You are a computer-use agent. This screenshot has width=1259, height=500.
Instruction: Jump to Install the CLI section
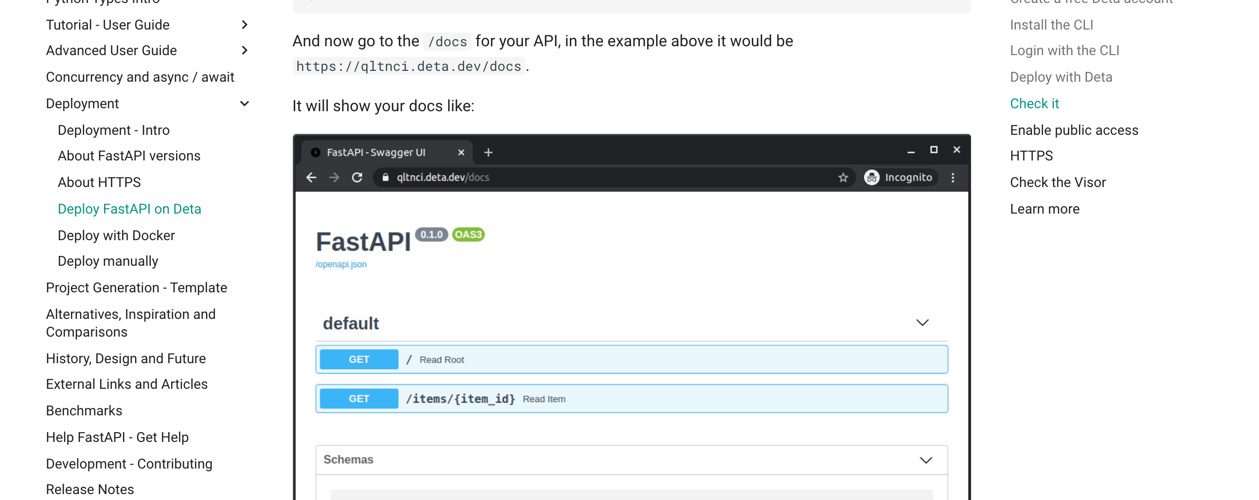coord(1051,25)
